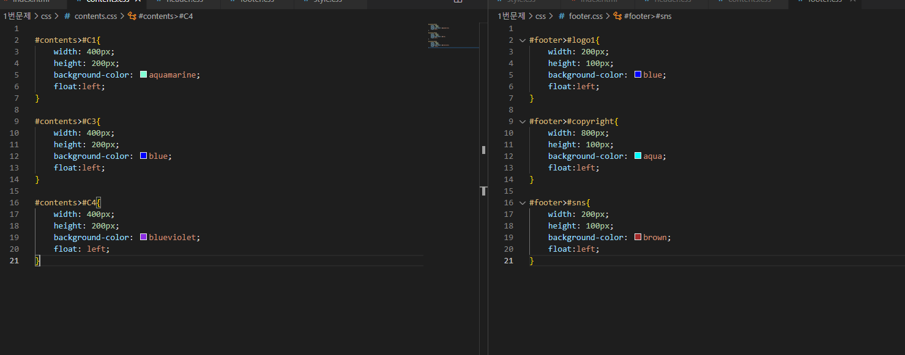Close the contents.css tab with its X icon
Viewport: 905px width, 355px height.
tap(138, 2)
